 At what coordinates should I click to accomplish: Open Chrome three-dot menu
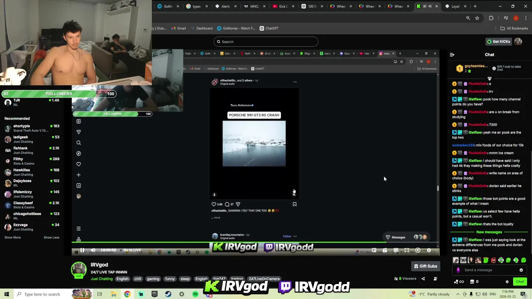point(526,18)
